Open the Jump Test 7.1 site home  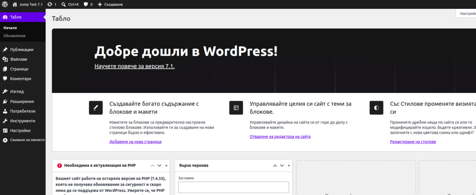27,5
